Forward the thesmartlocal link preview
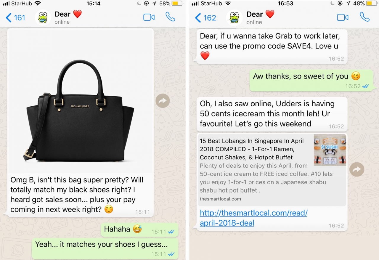 click(356, 170)
